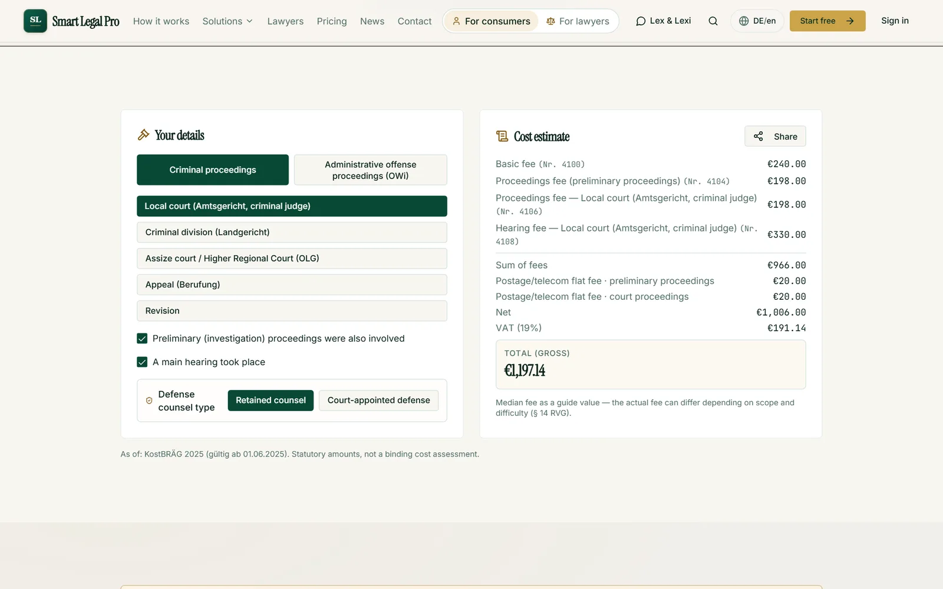Choose Appeal (Berufung) option
Screen dimensions: 943x589
[292, 284]
